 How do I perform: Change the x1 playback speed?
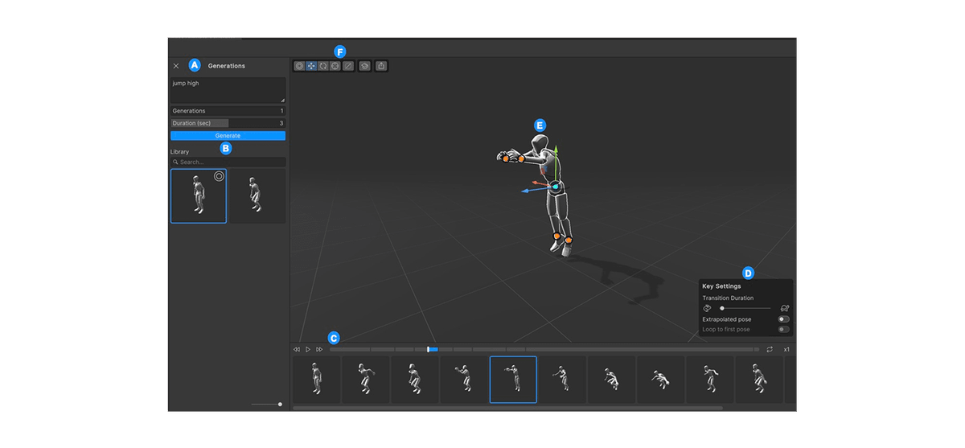tap(786, 350)
